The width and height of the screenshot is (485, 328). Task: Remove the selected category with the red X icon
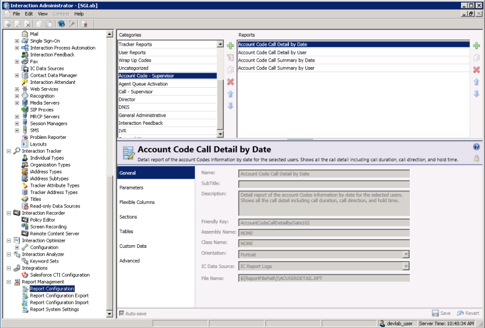230,82
